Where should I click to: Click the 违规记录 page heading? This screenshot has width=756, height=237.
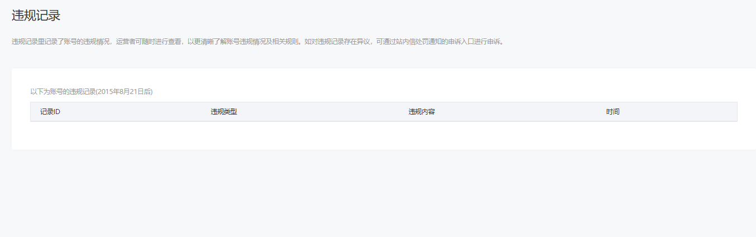(x=36, y=16)
